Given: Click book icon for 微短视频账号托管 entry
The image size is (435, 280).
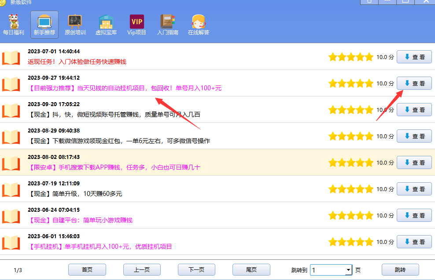Looking at the screenshot, I should [11, 110].
